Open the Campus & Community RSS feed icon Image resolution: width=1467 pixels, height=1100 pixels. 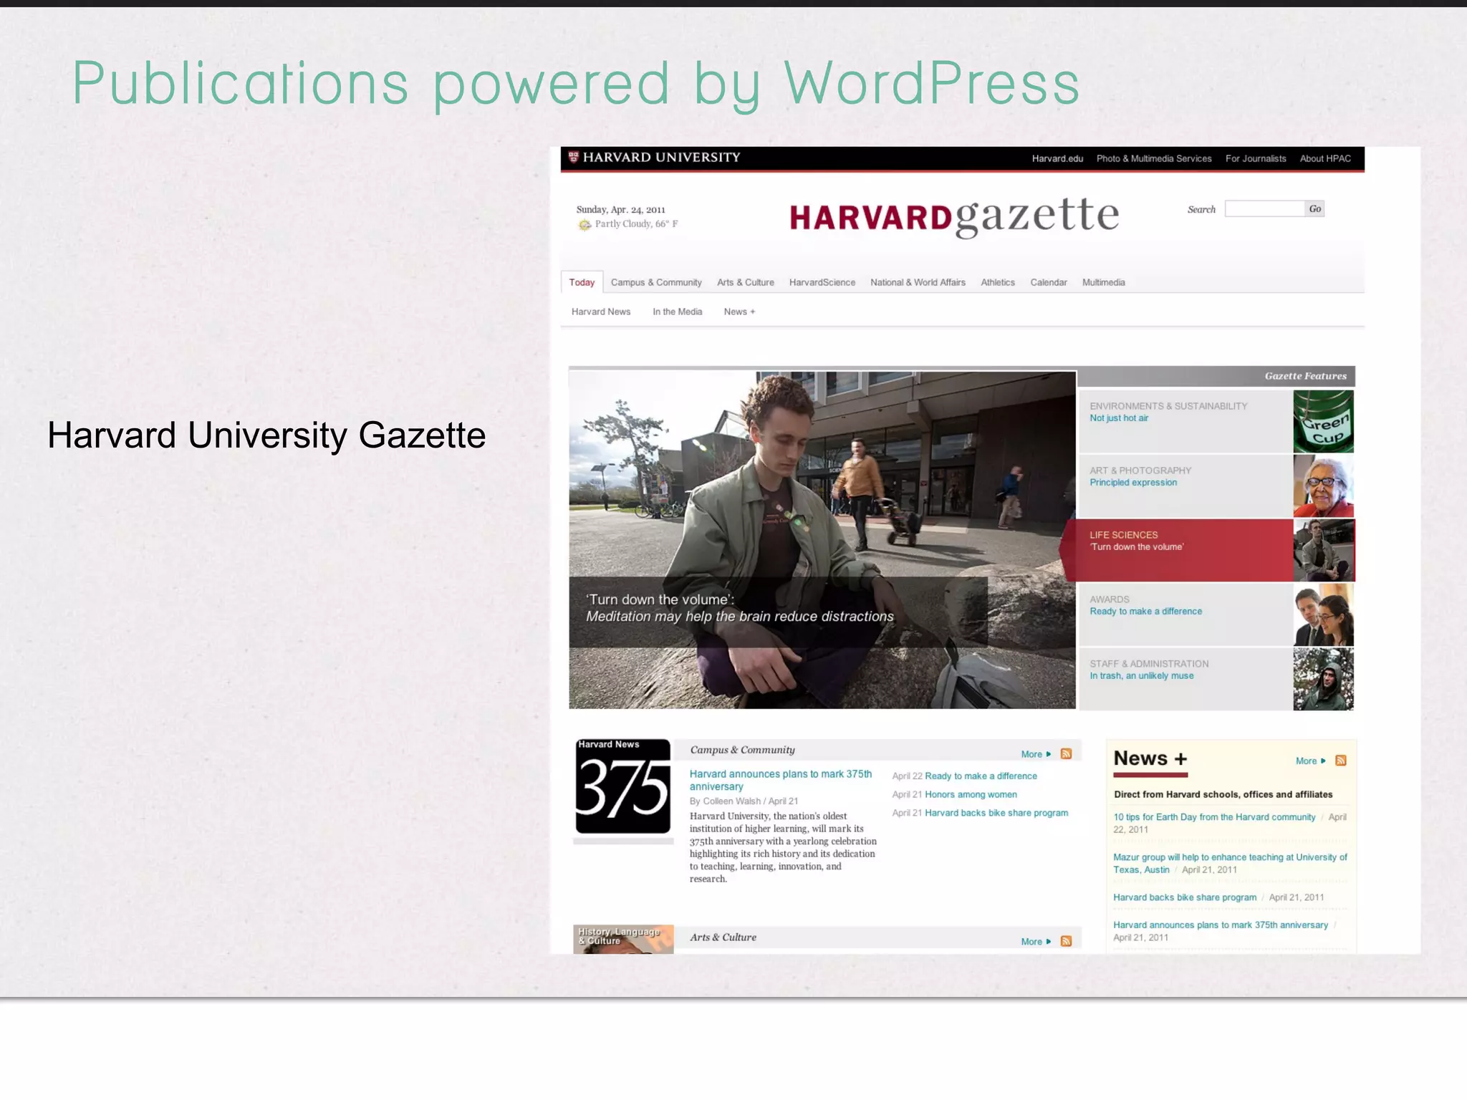pos(1066,754)
